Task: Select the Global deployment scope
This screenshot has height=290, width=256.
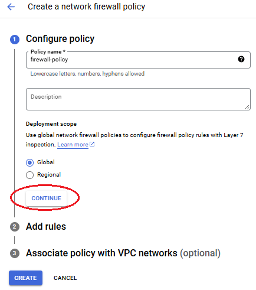Action: (29, 162)
